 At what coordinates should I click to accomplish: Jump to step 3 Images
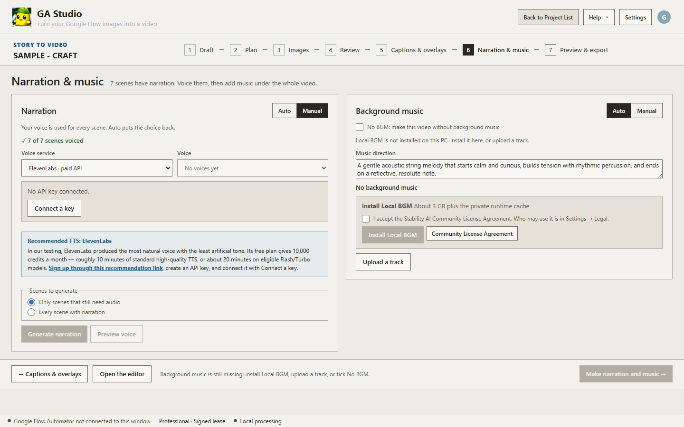coord(291,50)
